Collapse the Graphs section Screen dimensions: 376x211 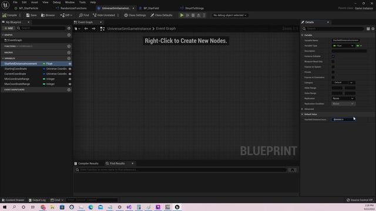point(2,35)
